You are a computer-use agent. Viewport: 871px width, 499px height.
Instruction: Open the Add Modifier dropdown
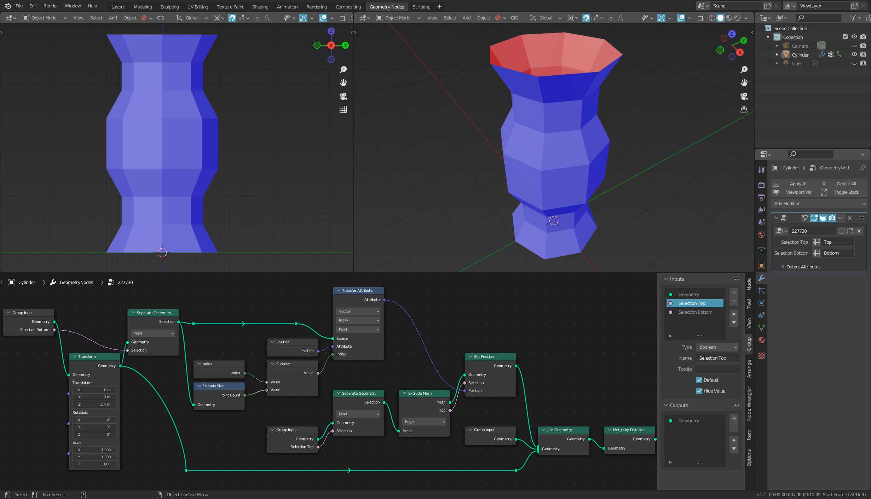pos(819,203)
